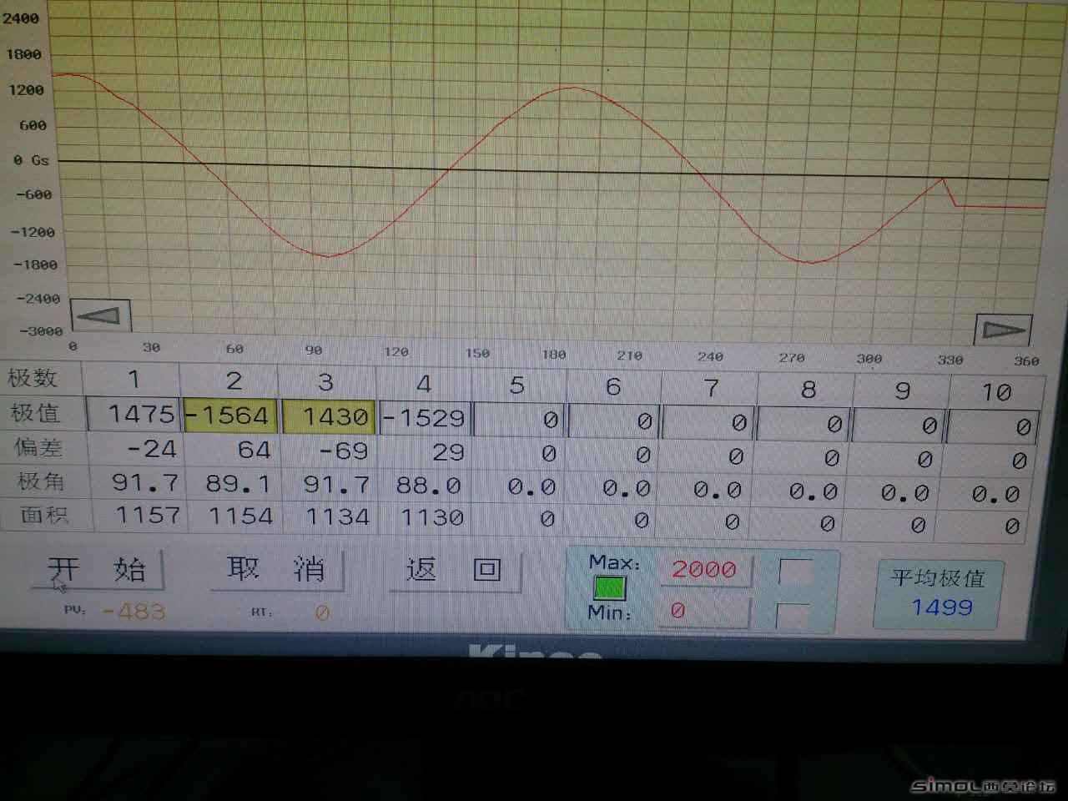Select the Max value field showing 2000
The height and width of the screenshot is (801, 1068).
click(706, 569)
